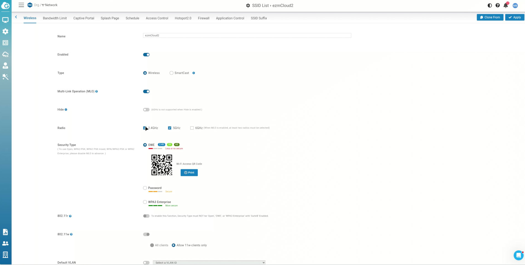The width and height of the screenshot is (525, 265).
Task: Select the SmartCast type radio button
Action: [x=172, y=73]
